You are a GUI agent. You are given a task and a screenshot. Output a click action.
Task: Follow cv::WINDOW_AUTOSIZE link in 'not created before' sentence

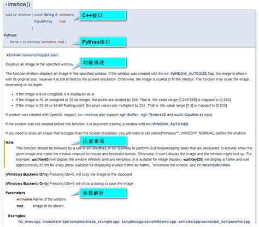click(167, 124)
